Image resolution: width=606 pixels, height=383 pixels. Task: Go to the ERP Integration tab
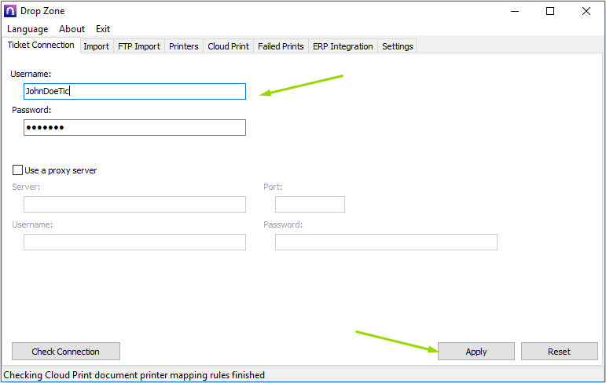pyautogui.click(x=343, y=46)
